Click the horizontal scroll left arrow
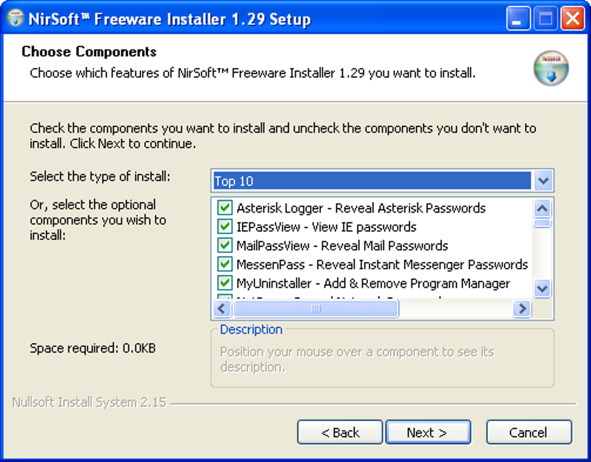The width and height of the screenshot is (591, 462). pyautogui.click(x=222, y=309)
